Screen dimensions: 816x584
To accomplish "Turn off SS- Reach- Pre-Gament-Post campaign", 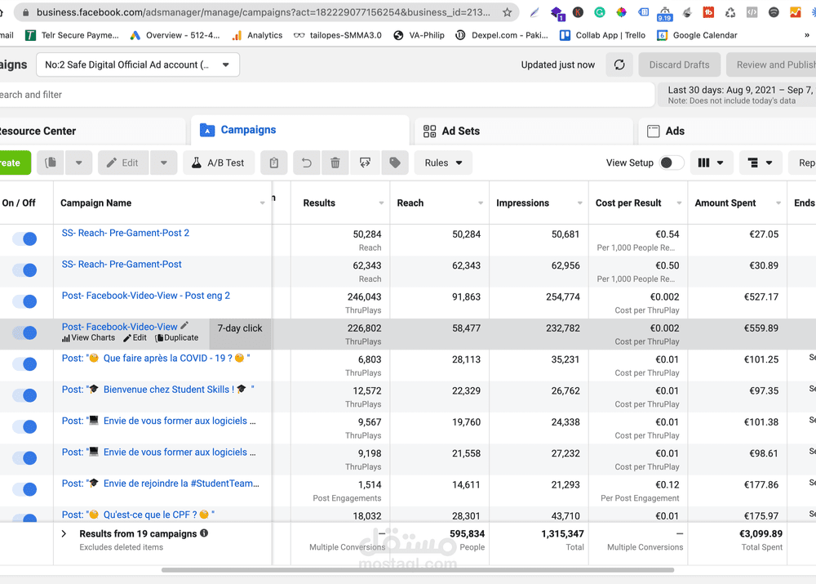I will coord(25,270).
